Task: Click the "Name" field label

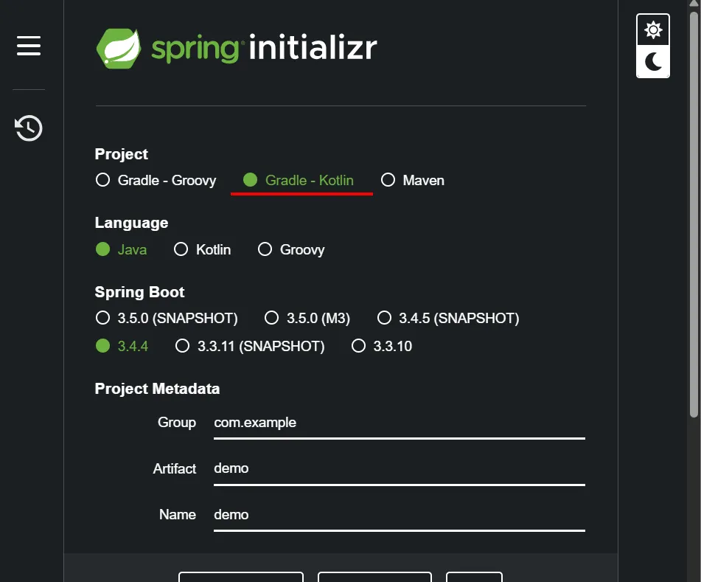Action: [178, 514]
